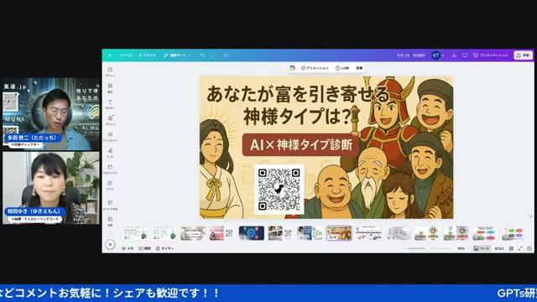Expand the 編集モード (editing mode) dropdown
The width and height of the screenshot is (537, 302).
[177, 55]
